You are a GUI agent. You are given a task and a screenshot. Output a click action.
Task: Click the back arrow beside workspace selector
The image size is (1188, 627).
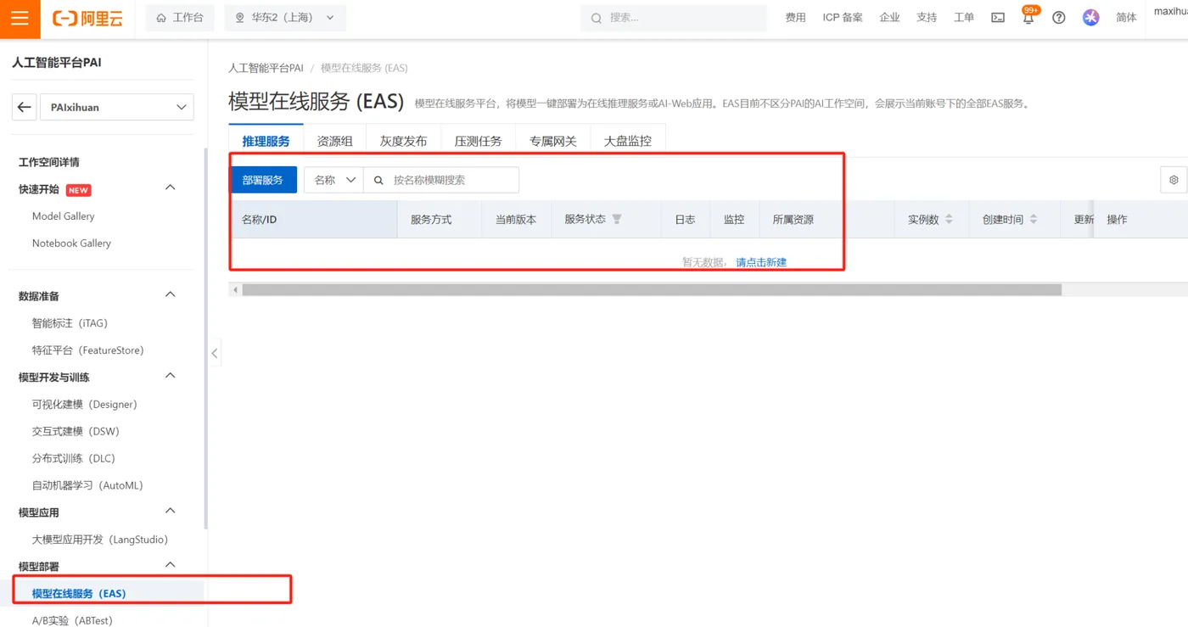[x=24, y=107]
